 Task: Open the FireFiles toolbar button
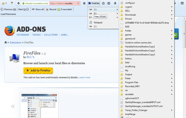(x=94, y=3)
